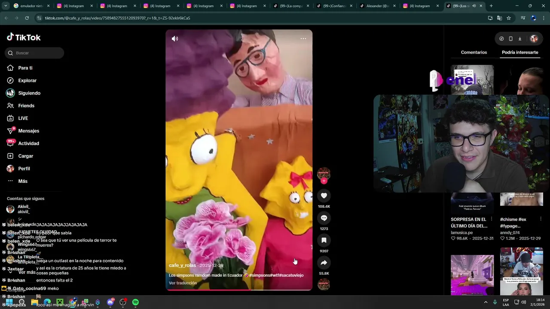Open Chrome browser three-dot menu

pyautogui.click(x=543, y=18)
